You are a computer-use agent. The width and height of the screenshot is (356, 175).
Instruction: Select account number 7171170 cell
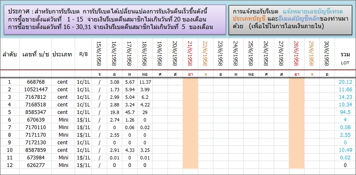click(36, 135)
